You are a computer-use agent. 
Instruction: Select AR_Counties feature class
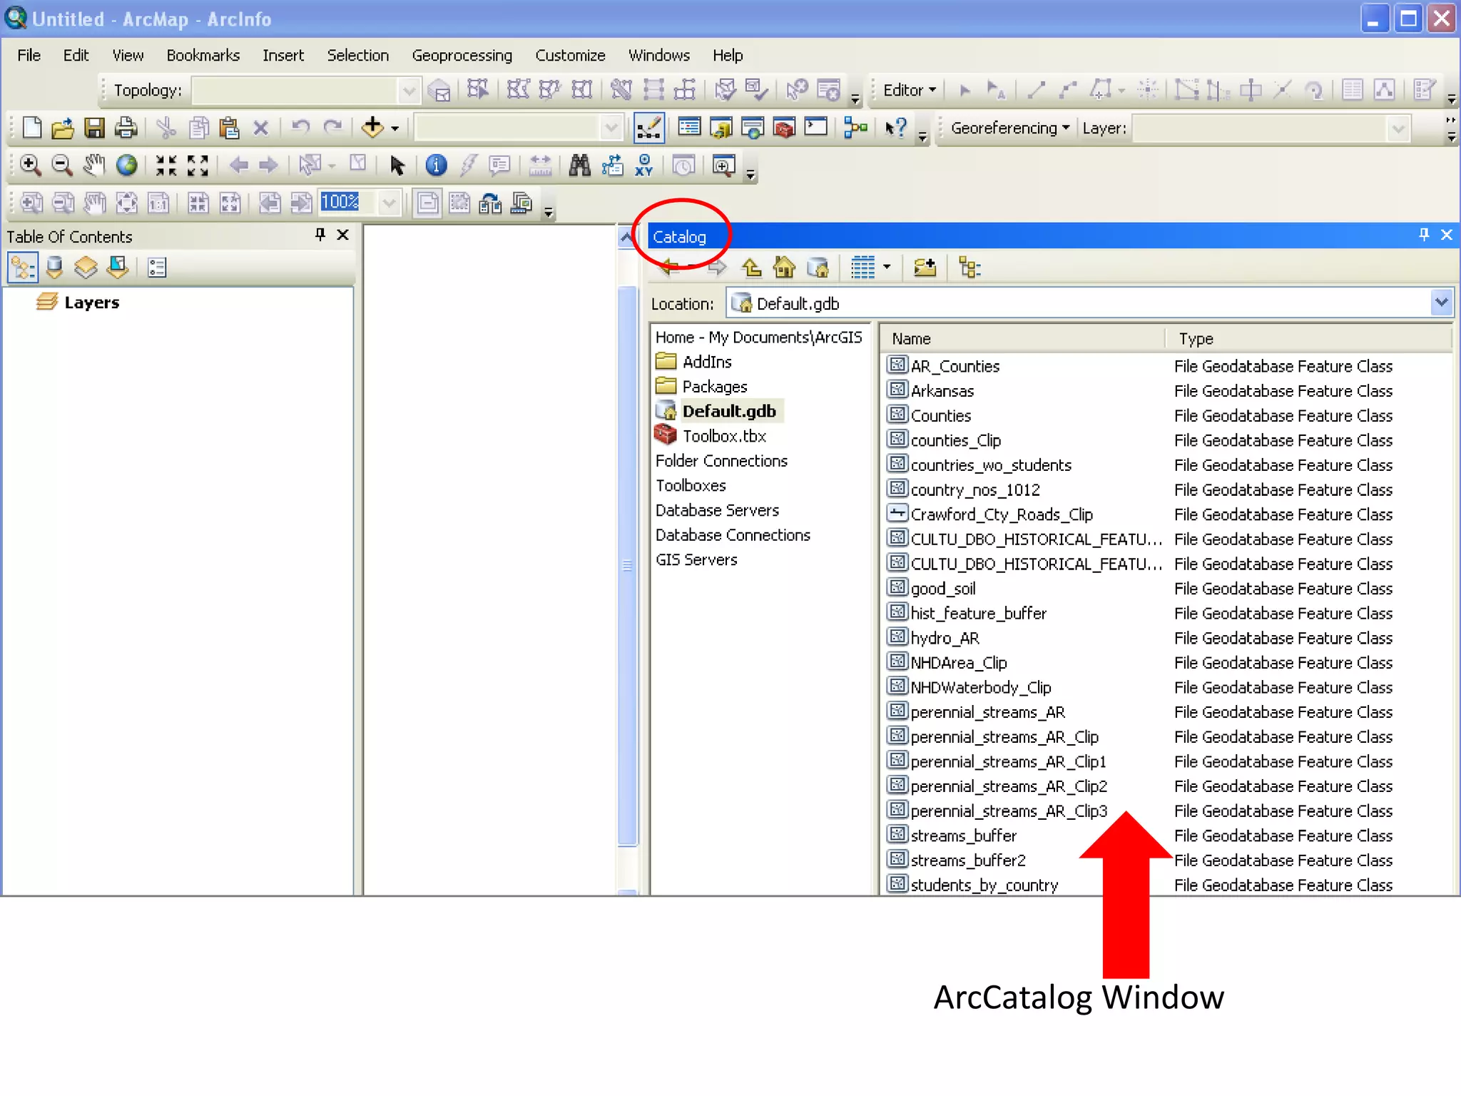point(955,366)
